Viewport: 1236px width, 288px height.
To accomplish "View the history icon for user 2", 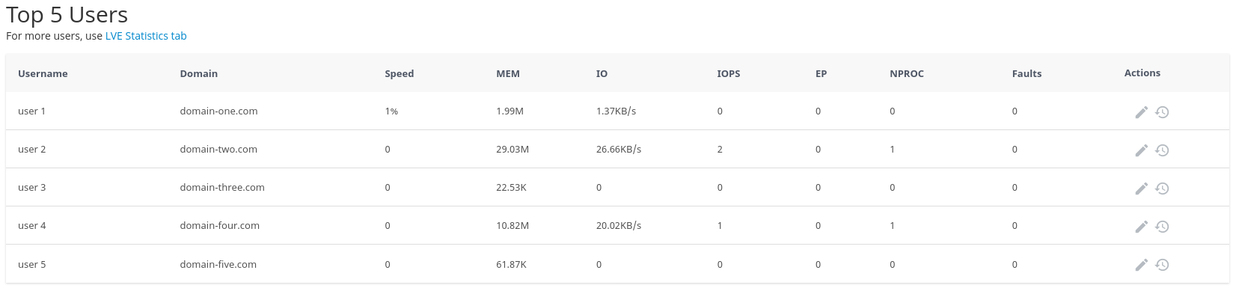I will tap(1162, 150).
